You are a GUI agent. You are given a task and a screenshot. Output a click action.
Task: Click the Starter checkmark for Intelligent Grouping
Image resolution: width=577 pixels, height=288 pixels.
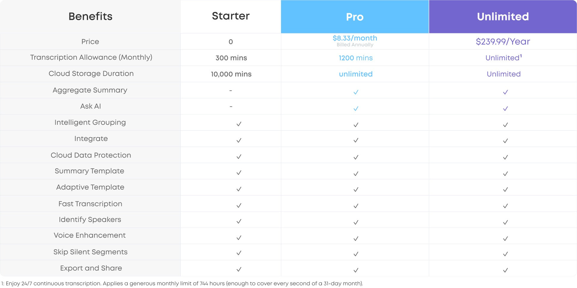pyautogui.click(x=239, y=124)
